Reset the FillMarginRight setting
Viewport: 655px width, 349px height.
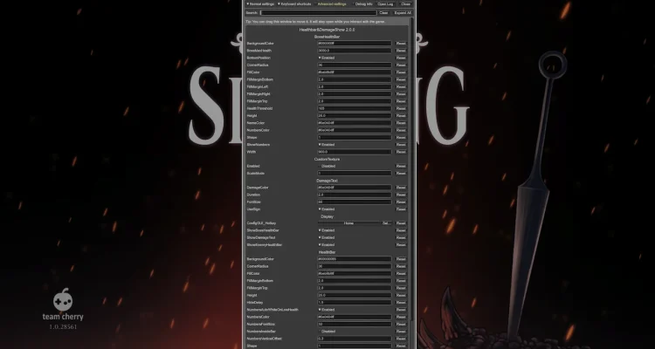tap(401, 94)
